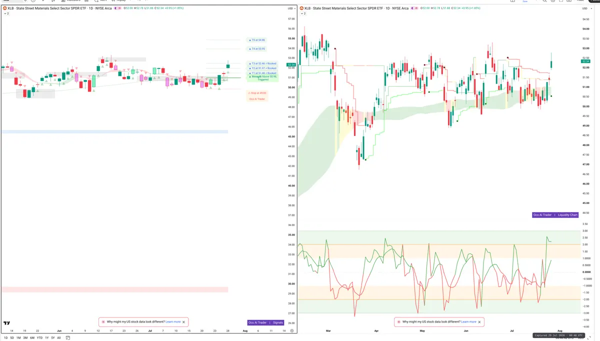Click the 52.34 current price tag in left chart

pos(291,64)
